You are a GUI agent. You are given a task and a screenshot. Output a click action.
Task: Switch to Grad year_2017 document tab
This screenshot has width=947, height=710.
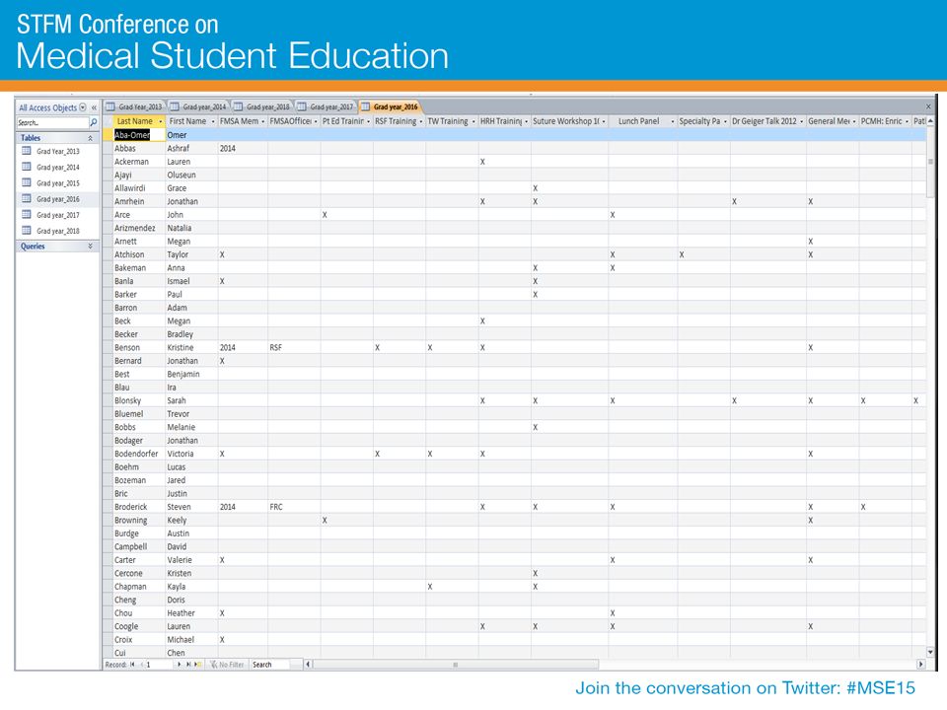327,106
